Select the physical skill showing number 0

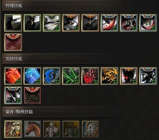pos(13,23)
